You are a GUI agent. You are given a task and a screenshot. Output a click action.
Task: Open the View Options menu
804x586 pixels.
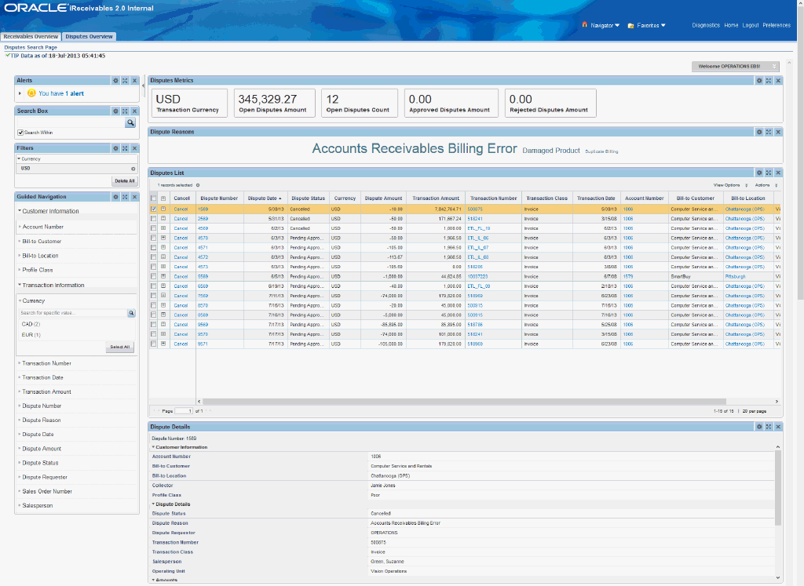[x=730, y=185]
